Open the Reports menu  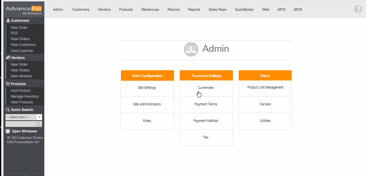[194, 10]
